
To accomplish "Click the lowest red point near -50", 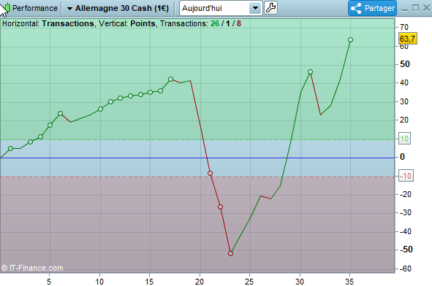I will pyautogui.click(x=230, y=254).
